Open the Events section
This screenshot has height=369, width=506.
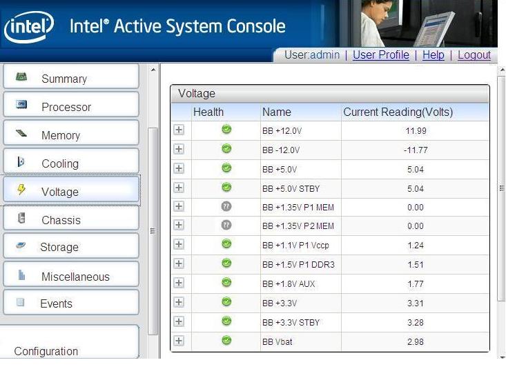coord(71,302)
